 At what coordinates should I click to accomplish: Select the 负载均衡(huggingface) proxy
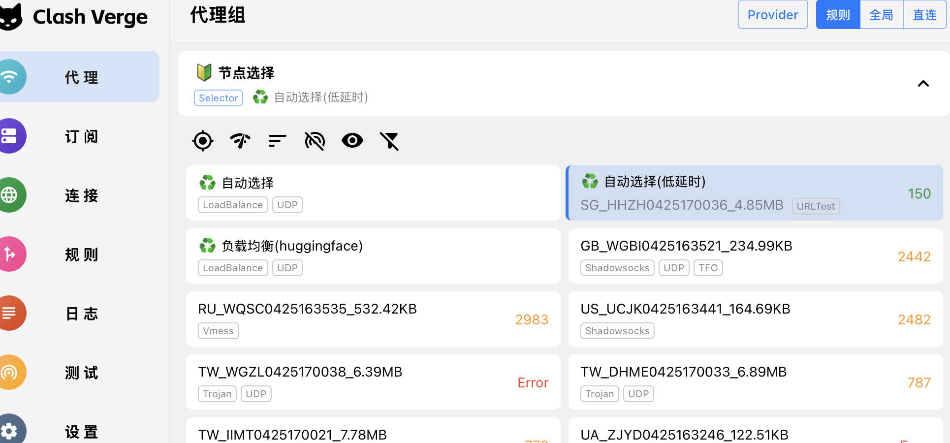point(373,256)
